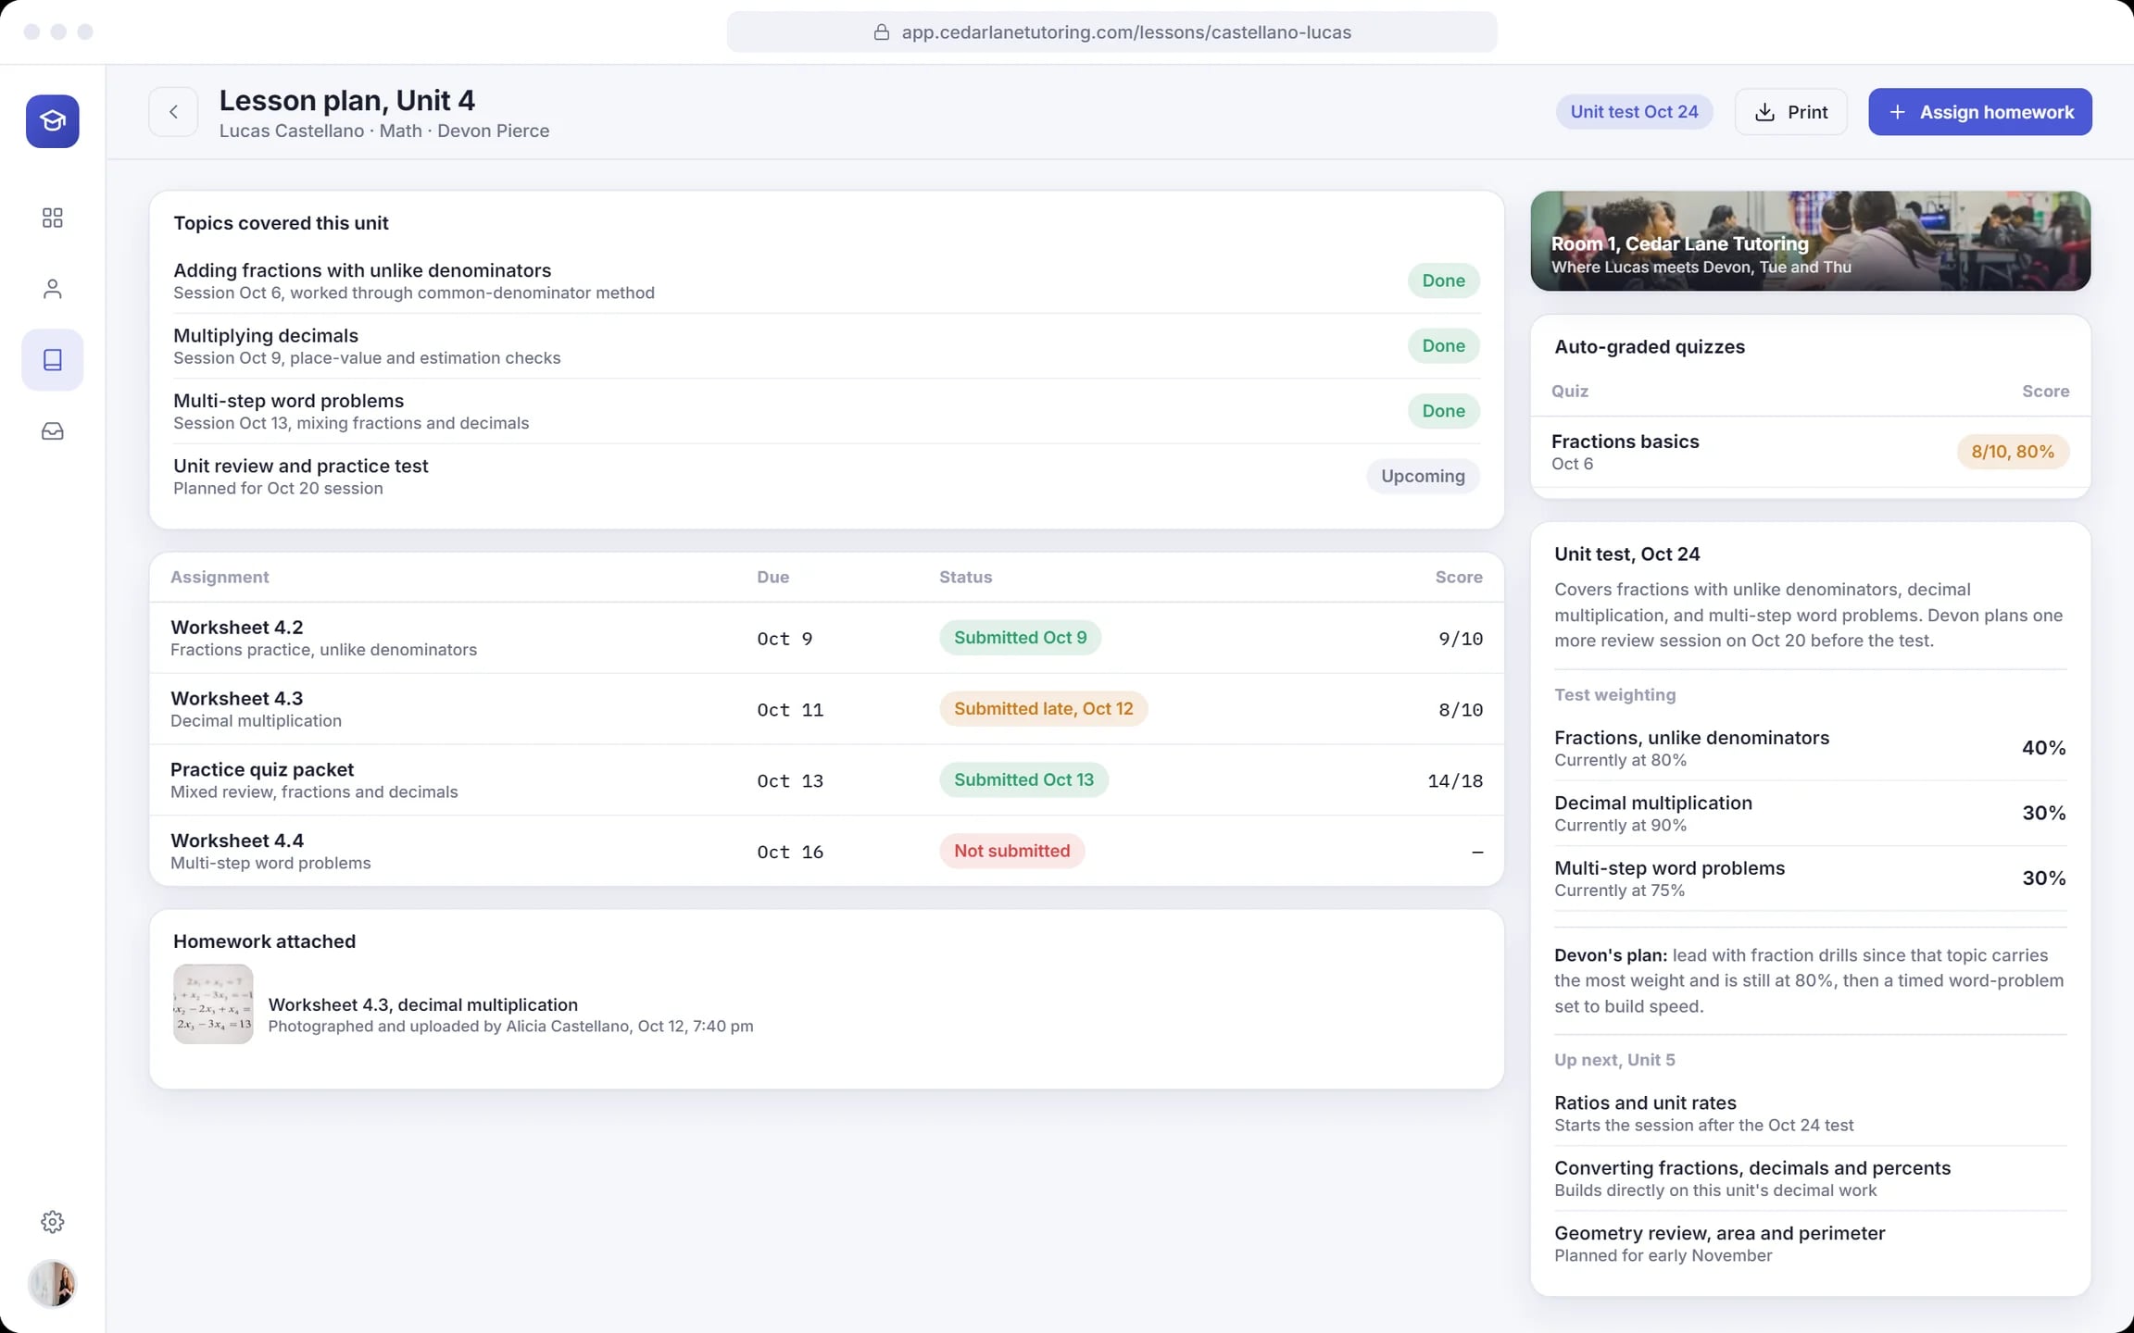This screenshot has height=1333, width=2134.
Task: Click Done badge for Multiplying decimals
Action: (x=1443, y=345)
